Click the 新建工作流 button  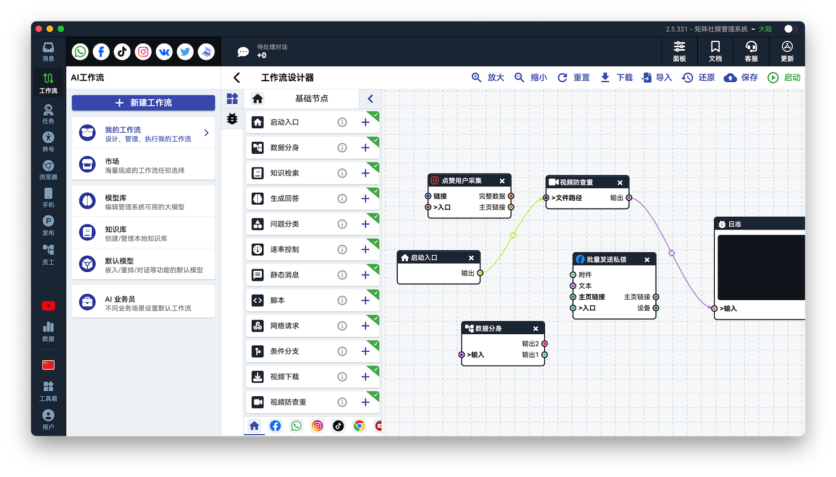pos(143,103)
